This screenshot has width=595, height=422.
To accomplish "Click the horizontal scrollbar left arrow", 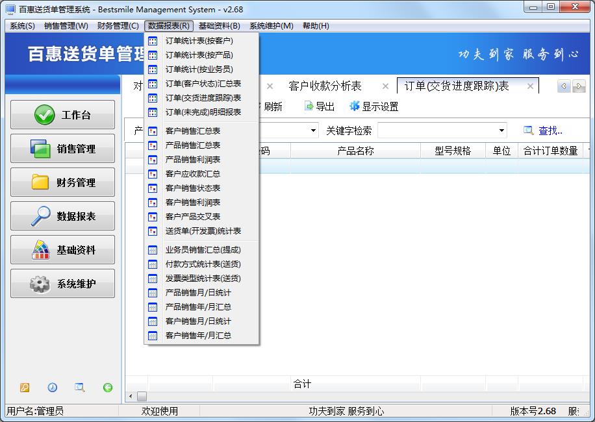I will 131,397.
